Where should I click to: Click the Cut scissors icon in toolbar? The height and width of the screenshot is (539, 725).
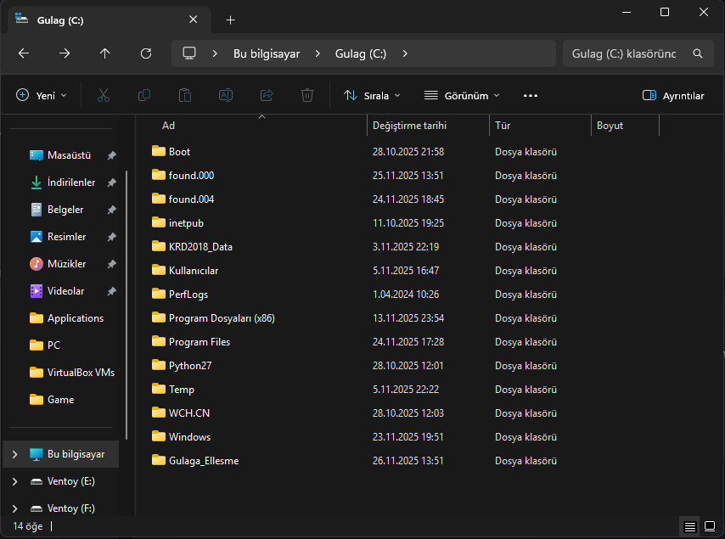click(x=104, y=96)
